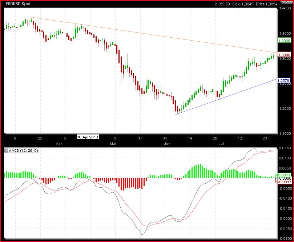Select the green 1,3328 price tag on the axis
Image resolution: width=294 pixels, height=242 pixels.
pos(283,41)
